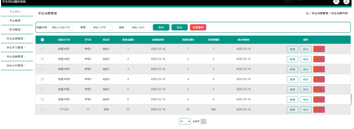Click 查看 for row 校园卡号6

click(292, 99)
